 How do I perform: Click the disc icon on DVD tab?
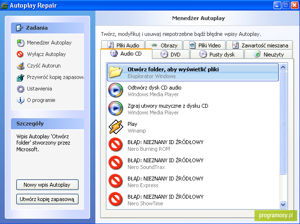pos(164,54)
